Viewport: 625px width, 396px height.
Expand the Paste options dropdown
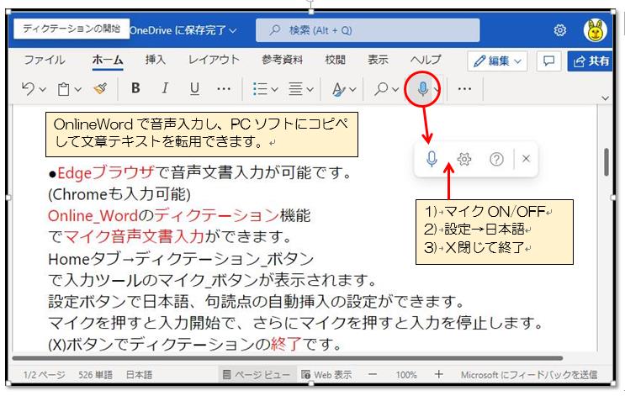78,89
